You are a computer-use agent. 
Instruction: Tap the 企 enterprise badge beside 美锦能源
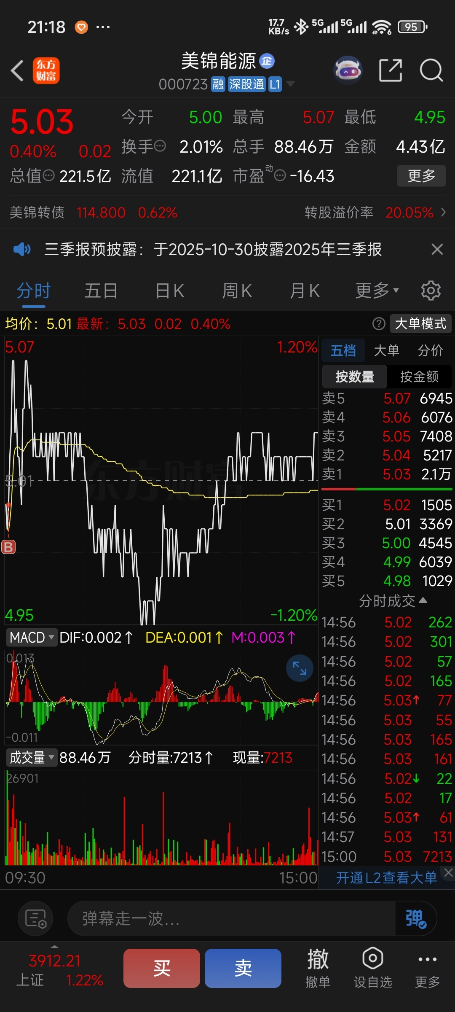pos(267,61)
